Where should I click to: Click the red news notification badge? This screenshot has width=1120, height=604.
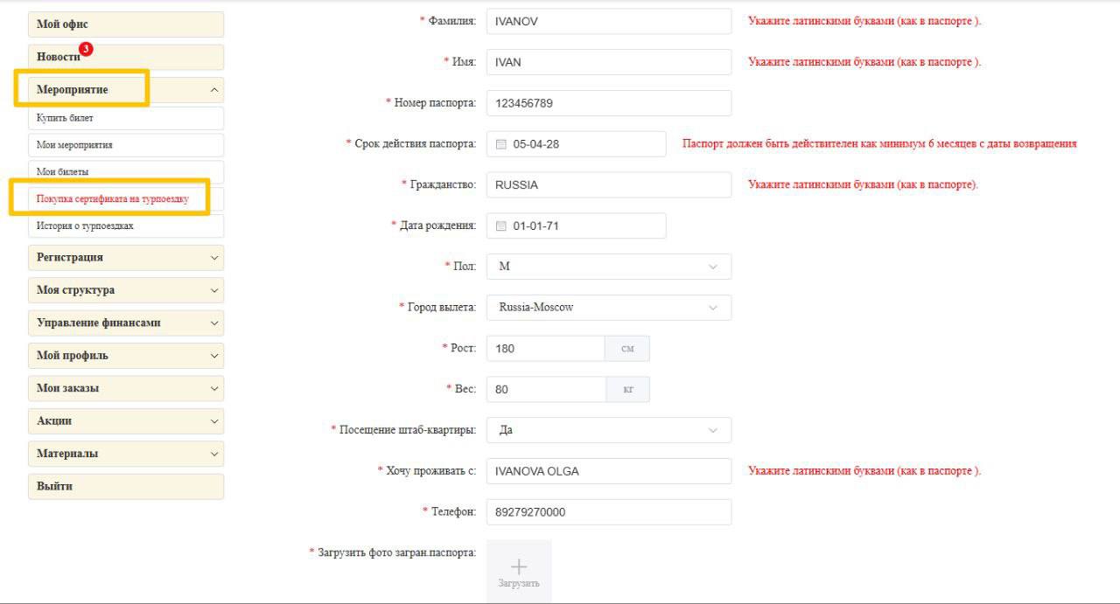coord(86,49)
